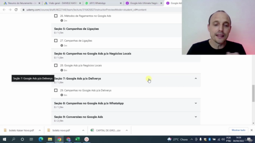Screen dimensions: 255x143
Task: Go back in browser history
Action: point(4,10)
